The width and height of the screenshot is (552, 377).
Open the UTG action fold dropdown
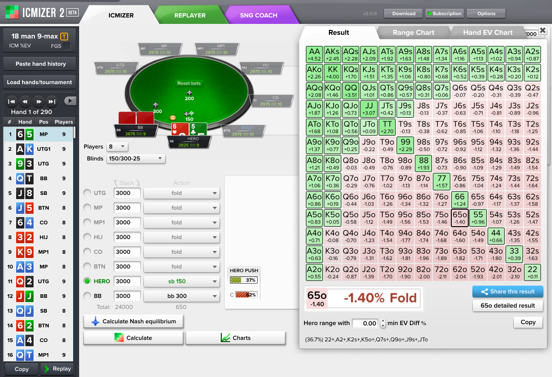tap(182, 193)
